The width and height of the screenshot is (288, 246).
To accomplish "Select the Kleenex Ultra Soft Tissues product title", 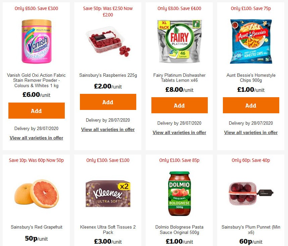I will [108, 230].
